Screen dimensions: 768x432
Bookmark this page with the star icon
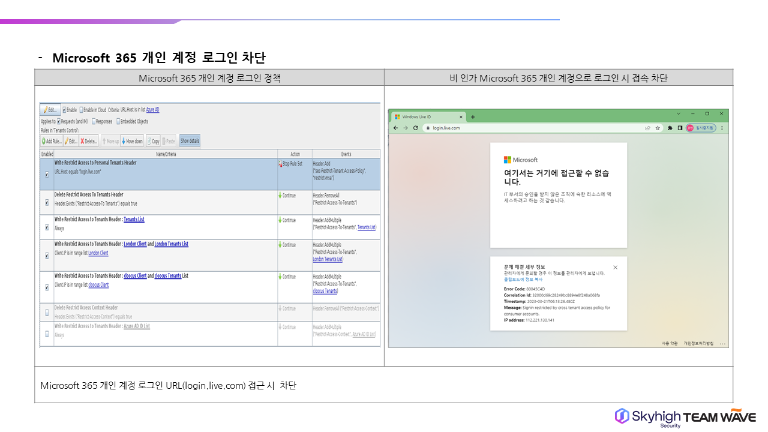tap(658, 128)
